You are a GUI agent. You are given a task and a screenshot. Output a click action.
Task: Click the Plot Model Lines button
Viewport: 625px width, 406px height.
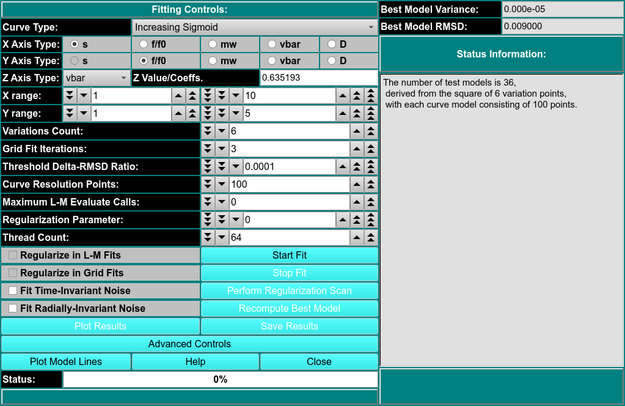coord(66,362)
